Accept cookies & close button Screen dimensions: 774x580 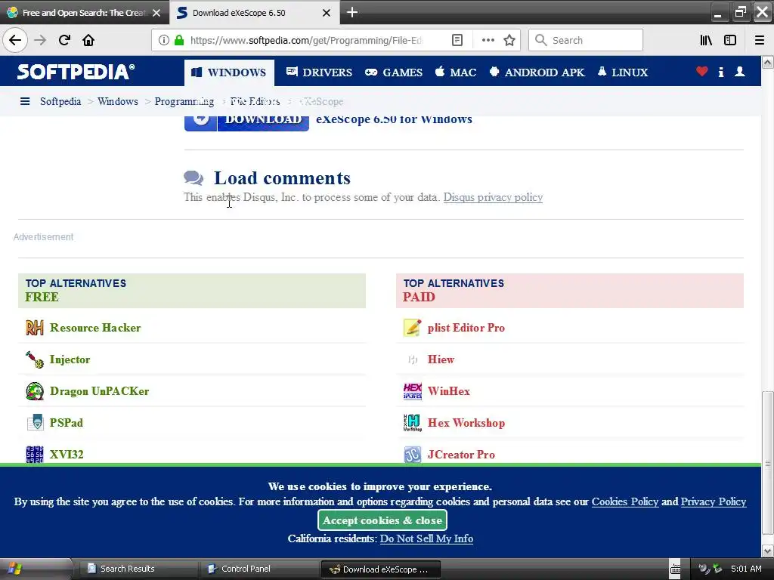382,520
